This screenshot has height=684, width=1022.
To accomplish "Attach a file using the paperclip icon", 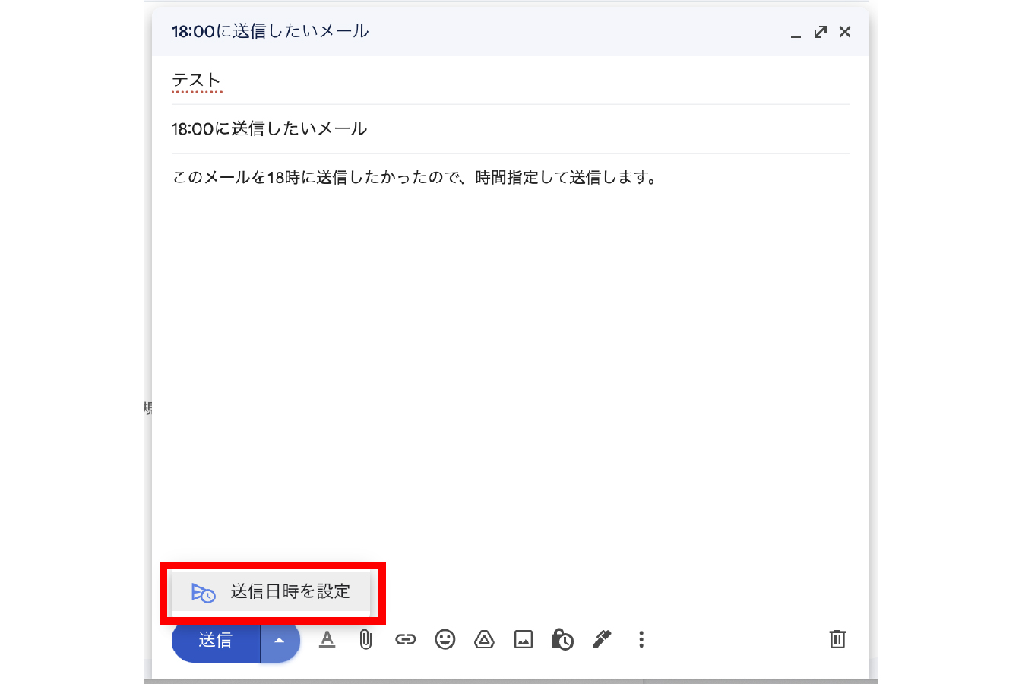I will (x=365, y=639).
